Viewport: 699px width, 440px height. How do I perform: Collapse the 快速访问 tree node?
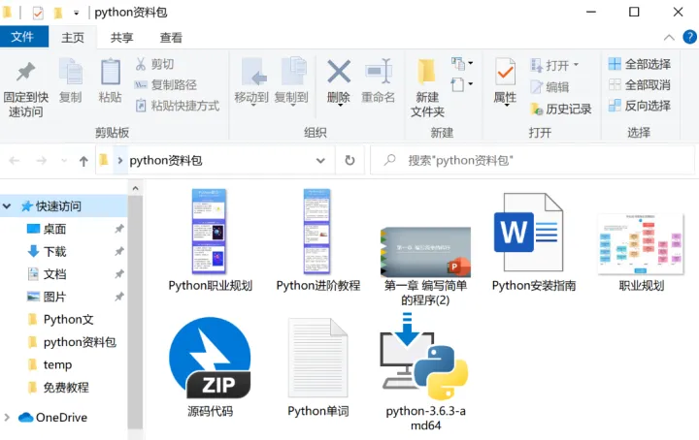coord(7,206)
